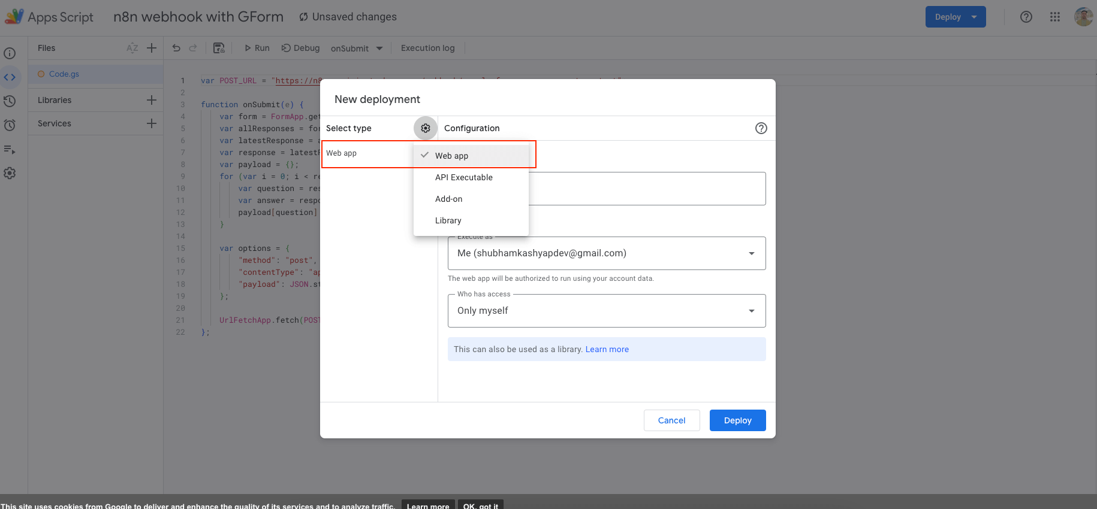Click the New deployment dialog title
Screen dimensions: 1097x509
click(x=377, y=99)
